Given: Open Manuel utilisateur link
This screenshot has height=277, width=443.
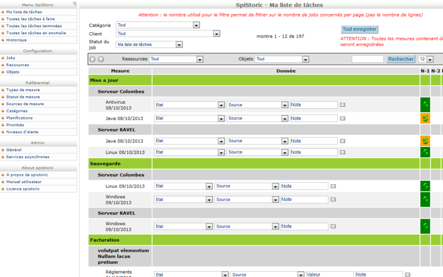Looking at the screenshot, I should pyautogui.click(x=24, y=182).
